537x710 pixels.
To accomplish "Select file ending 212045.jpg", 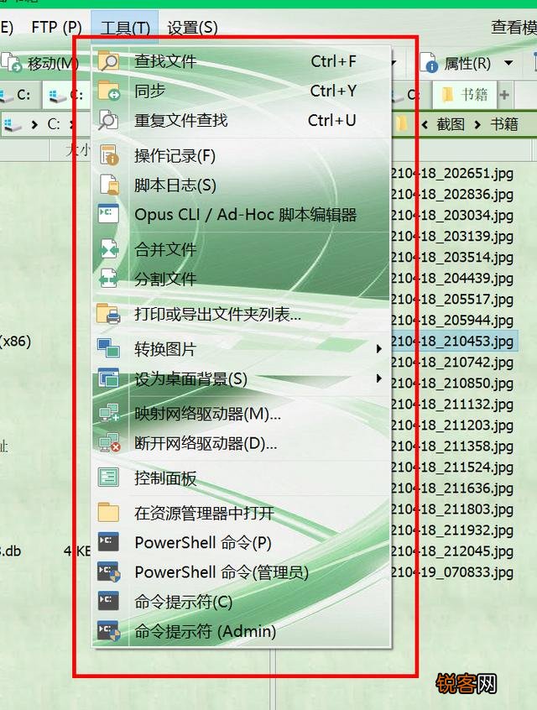I will pos(452,551).
